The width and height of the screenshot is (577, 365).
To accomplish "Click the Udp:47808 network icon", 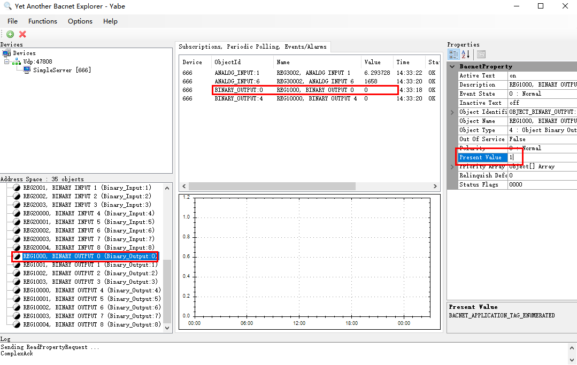I will [x=16, y=62].
